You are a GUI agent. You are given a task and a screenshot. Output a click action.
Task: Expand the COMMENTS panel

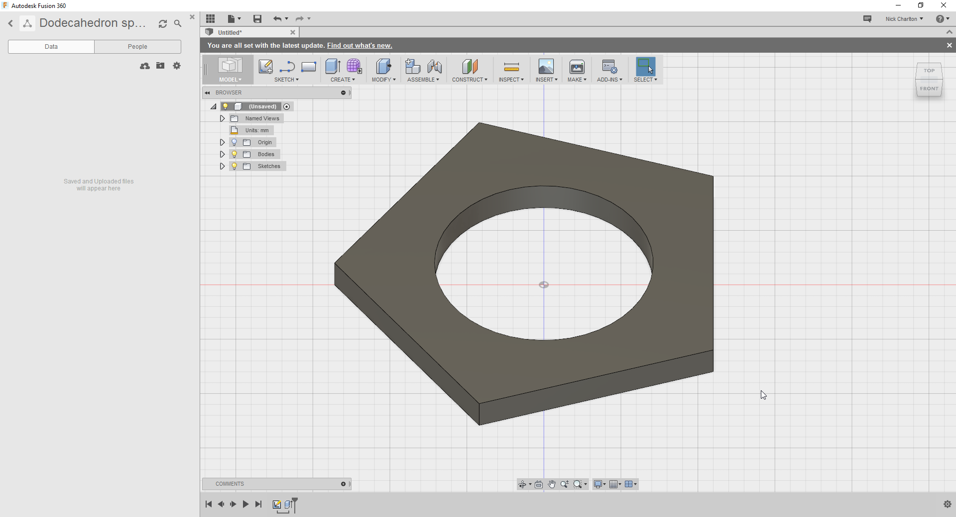343,484
